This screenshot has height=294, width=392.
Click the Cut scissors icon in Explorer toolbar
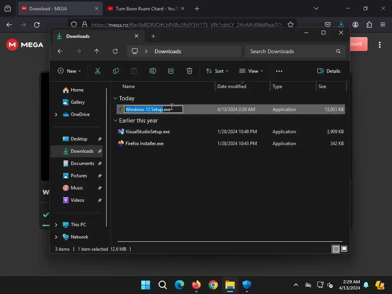98,71
